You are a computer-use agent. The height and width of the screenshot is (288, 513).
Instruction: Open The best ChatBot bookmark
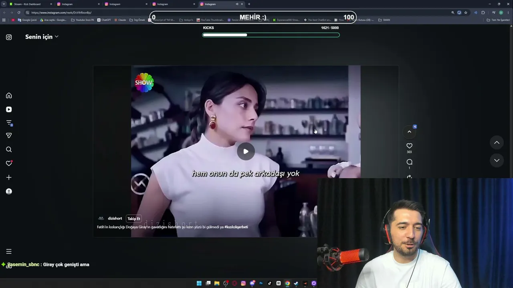[317, 20]
